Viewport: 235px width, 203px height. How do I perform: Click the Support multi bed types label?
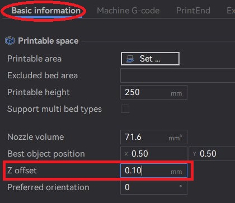pos(54,109)
